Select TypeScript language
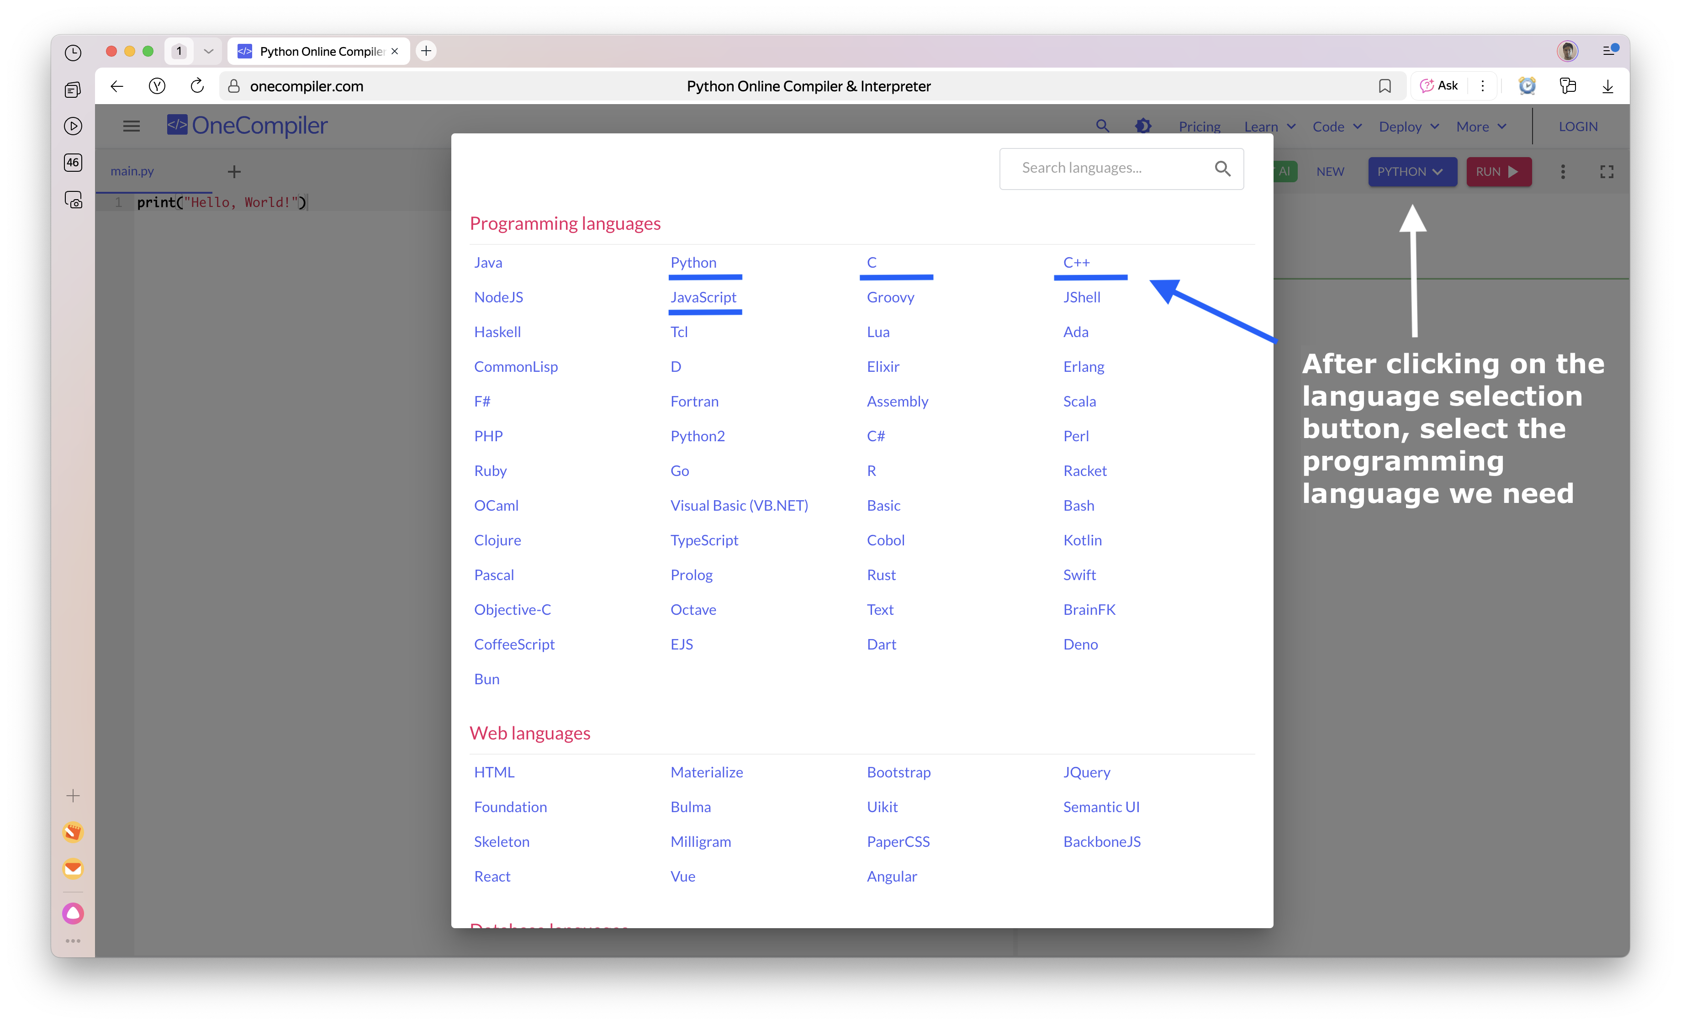 pos(703,540)
